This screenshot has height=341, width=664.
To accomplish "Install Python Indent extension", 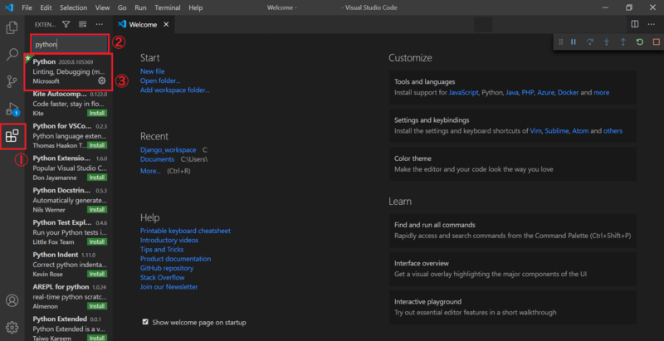I will click(x=97, y=274).
